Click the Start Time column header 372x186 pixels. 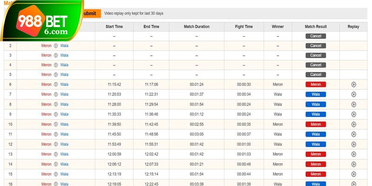(114, 27)
